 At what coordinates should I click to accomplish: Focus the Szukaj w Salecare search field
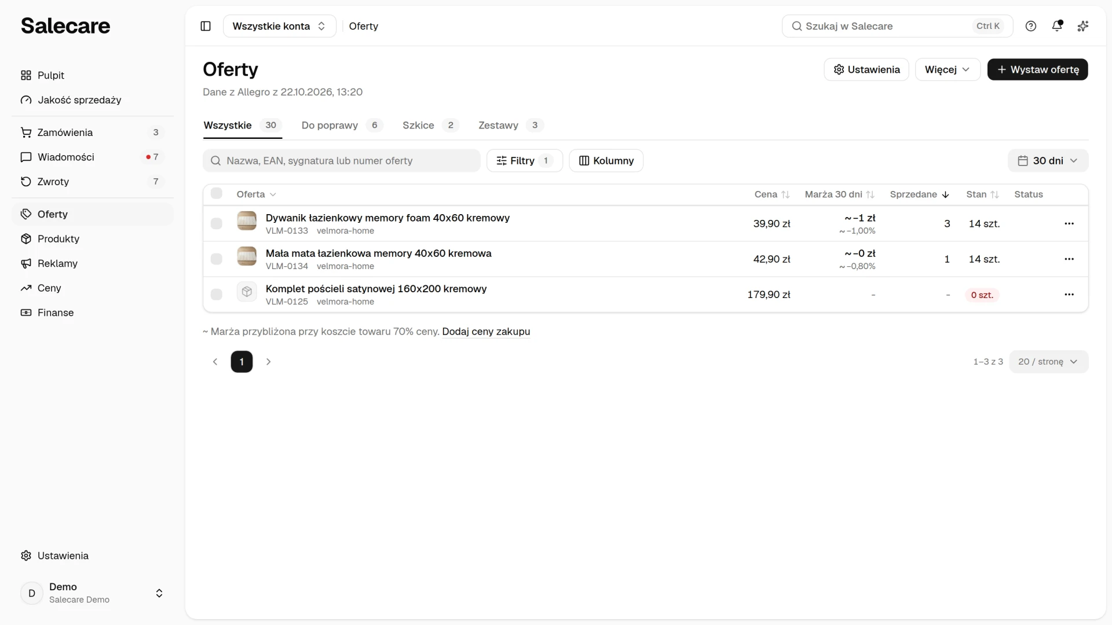pyautogui.click(x=898, y=26)
